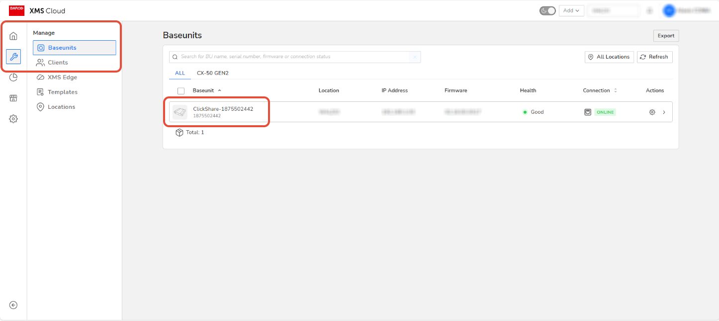Sort by the Baseunit column
719x321 pixels.
coord(207,90)
